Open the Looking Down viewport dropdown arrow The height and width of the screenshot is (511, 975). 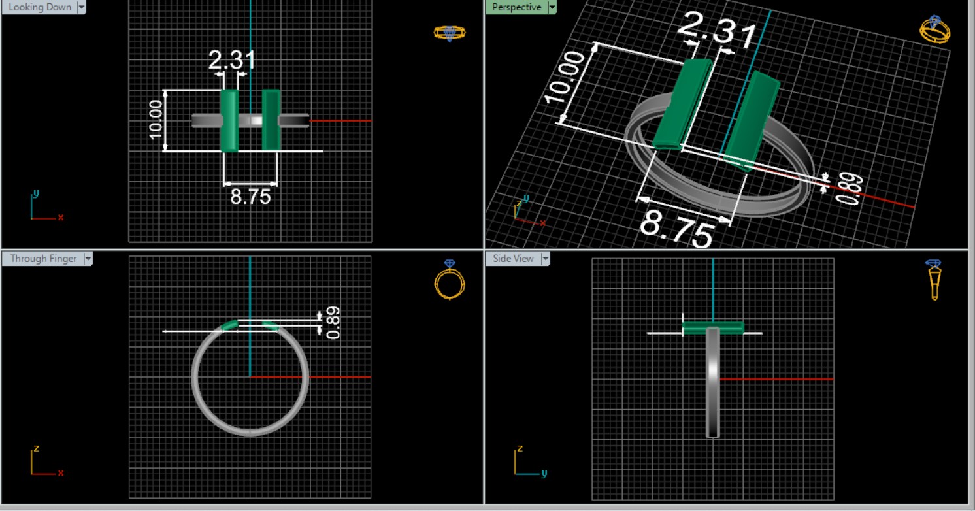(82, 7)
